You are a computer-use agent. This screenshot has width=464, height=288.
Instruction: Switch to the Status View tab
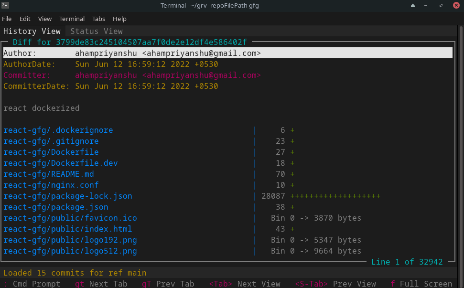[97, 31]
